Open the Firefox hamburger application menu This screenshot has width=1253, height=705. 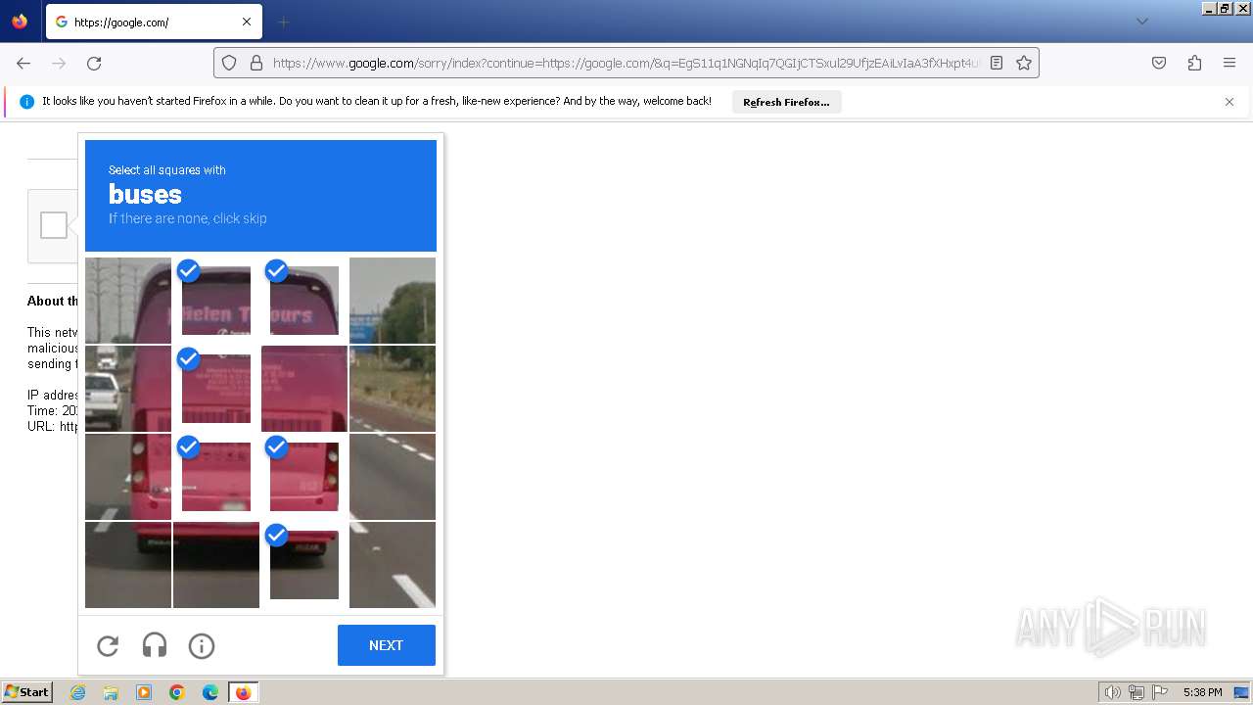1230,63
